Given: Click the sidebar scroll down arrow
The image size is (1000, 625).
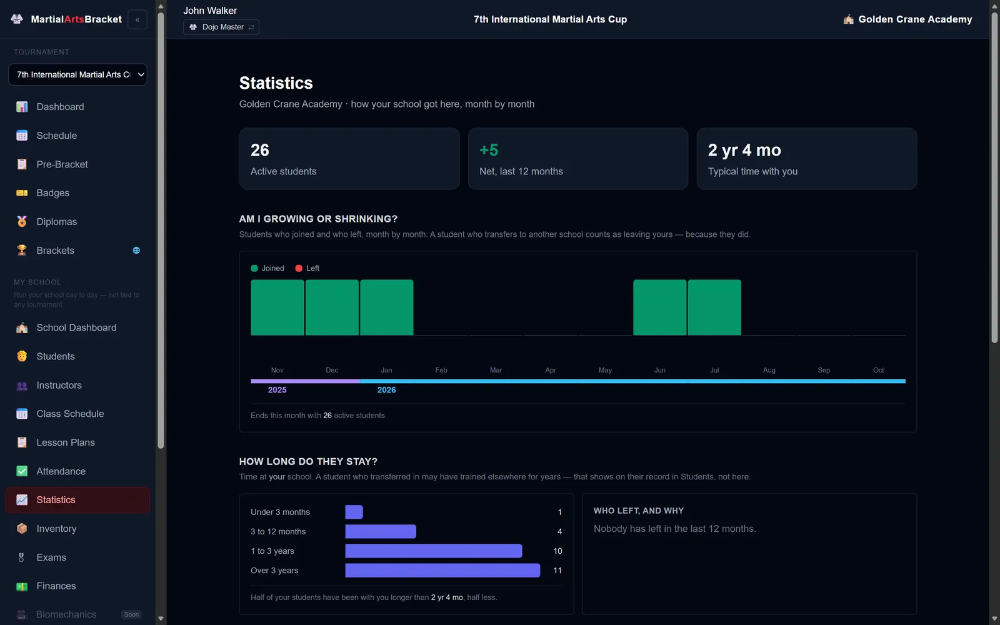Looking at the screenshot, I should point(161,619).
